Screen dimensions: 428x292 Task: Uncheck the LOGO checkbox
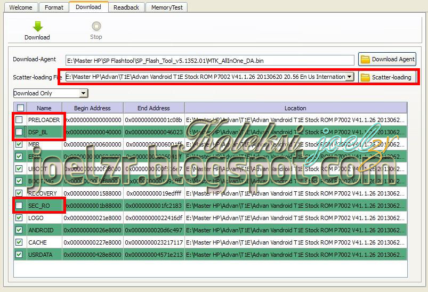point(19,218)
